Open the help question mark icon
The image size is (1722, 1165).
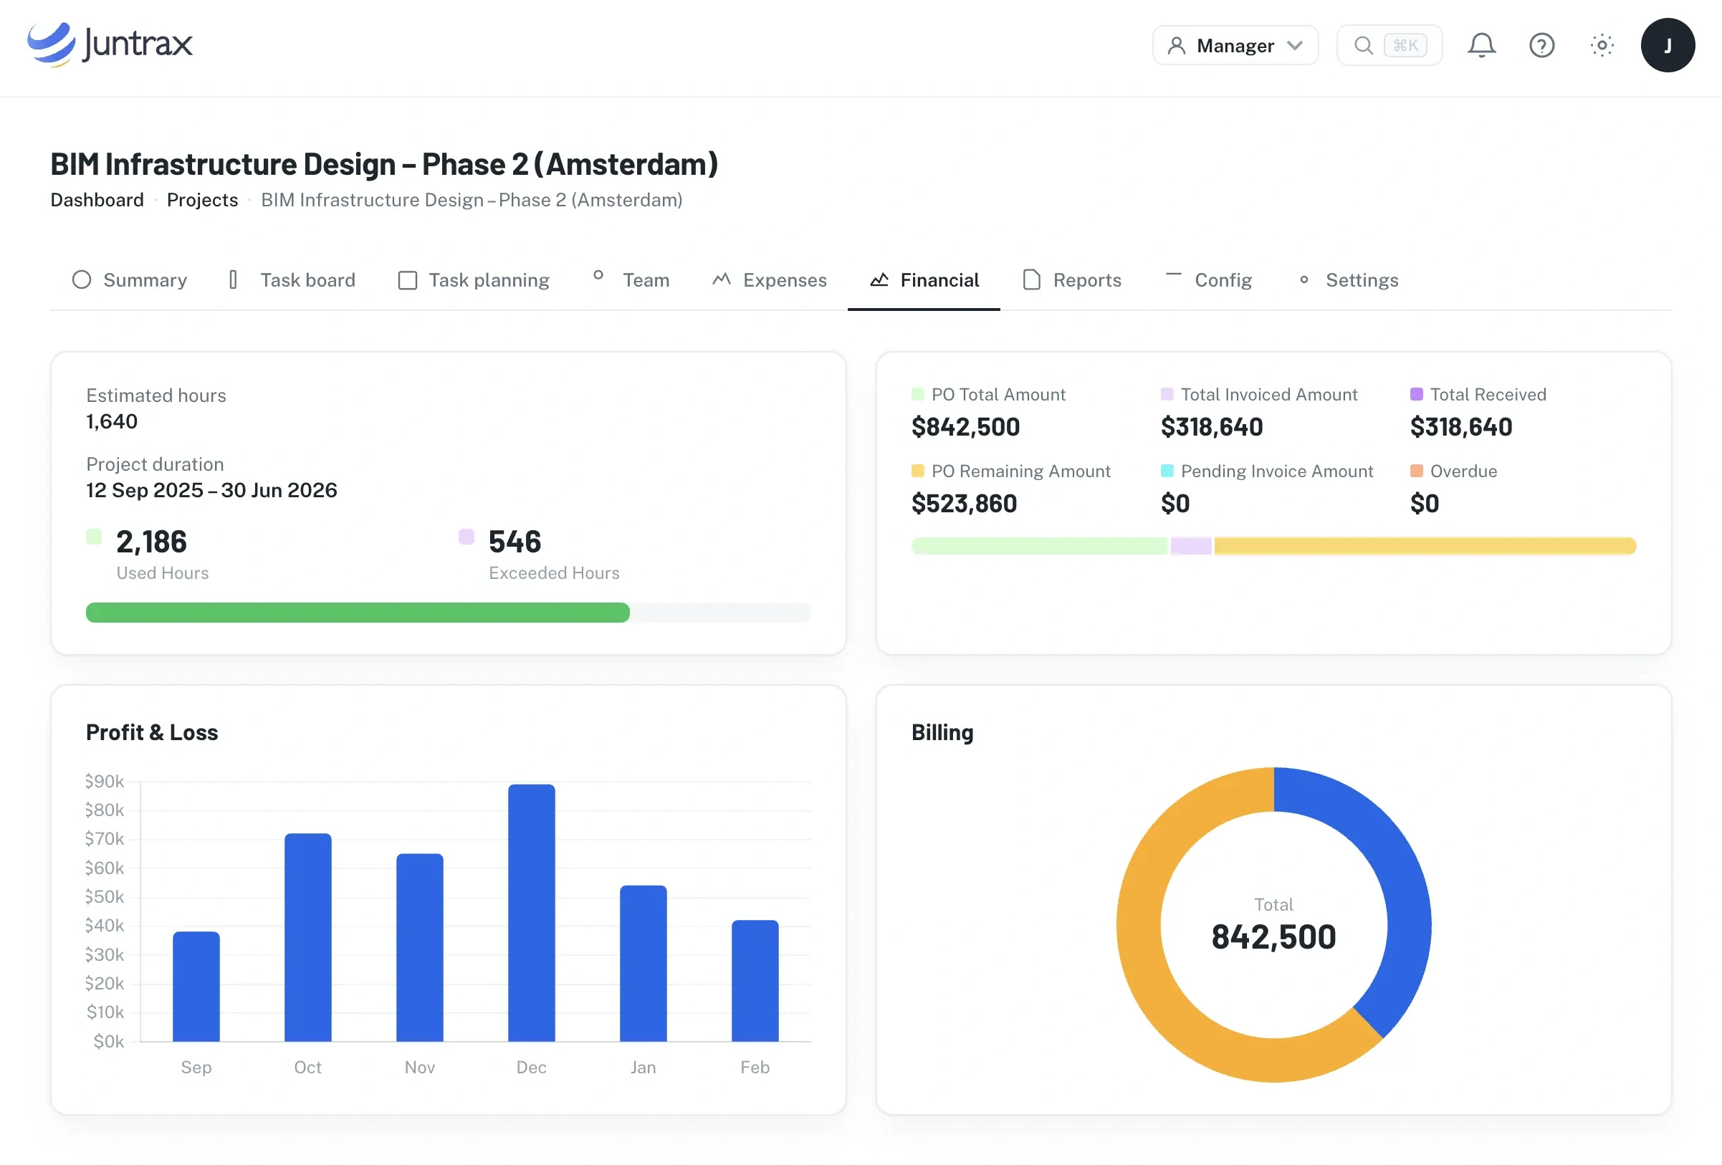click(1541, 45)
